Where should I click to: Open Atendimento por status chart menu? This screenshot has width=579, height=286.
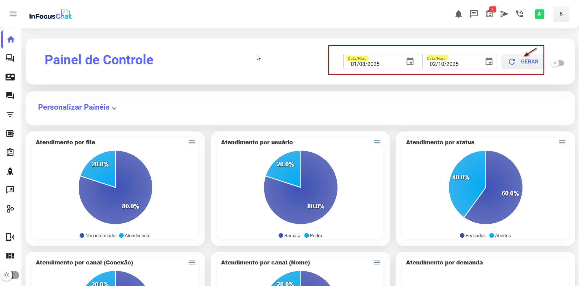[562, 142]
